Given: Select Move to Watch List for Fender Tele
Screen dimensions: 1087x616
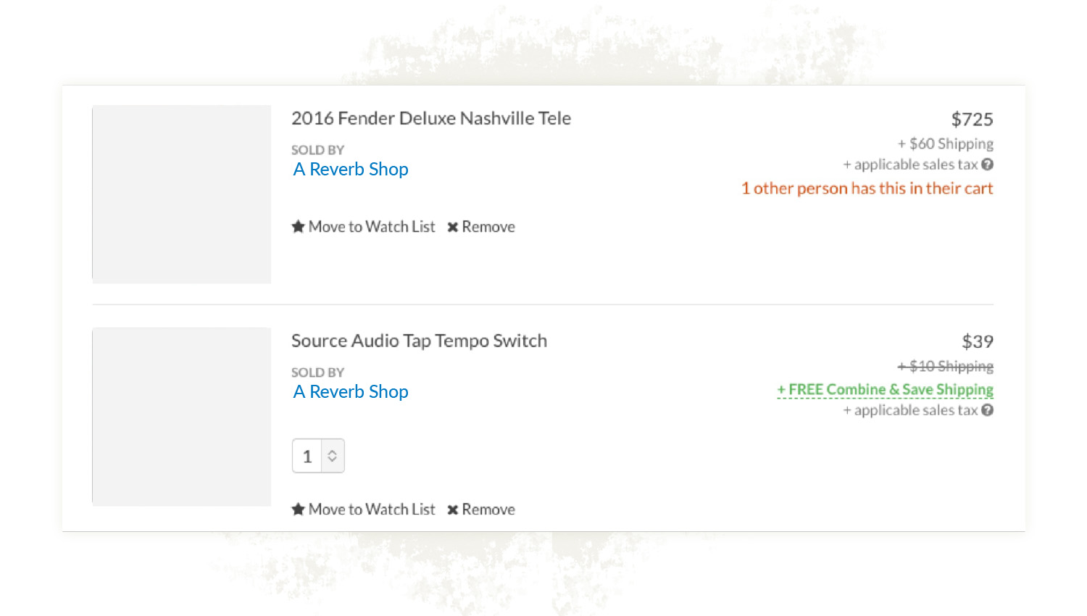Looking at the screenshot, I should click(372, 227).
